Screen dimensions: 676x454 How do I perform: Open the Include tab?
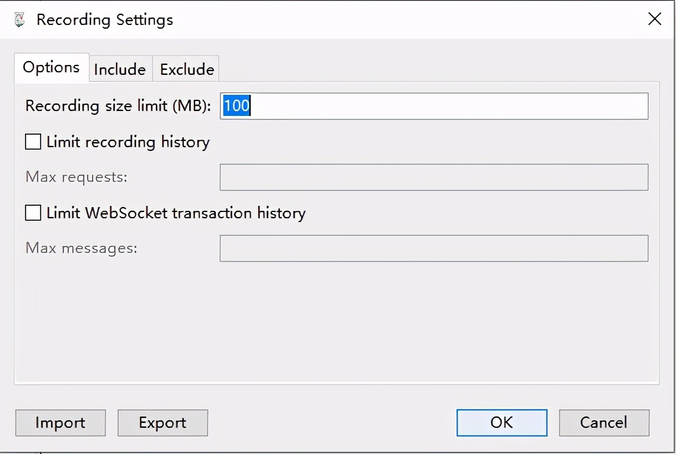pos(120,69)
